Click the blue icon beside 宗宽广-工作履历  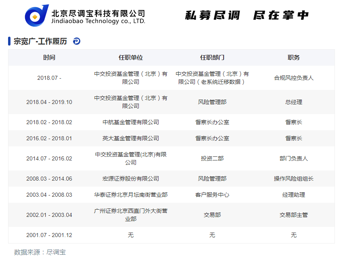[77, 41]
